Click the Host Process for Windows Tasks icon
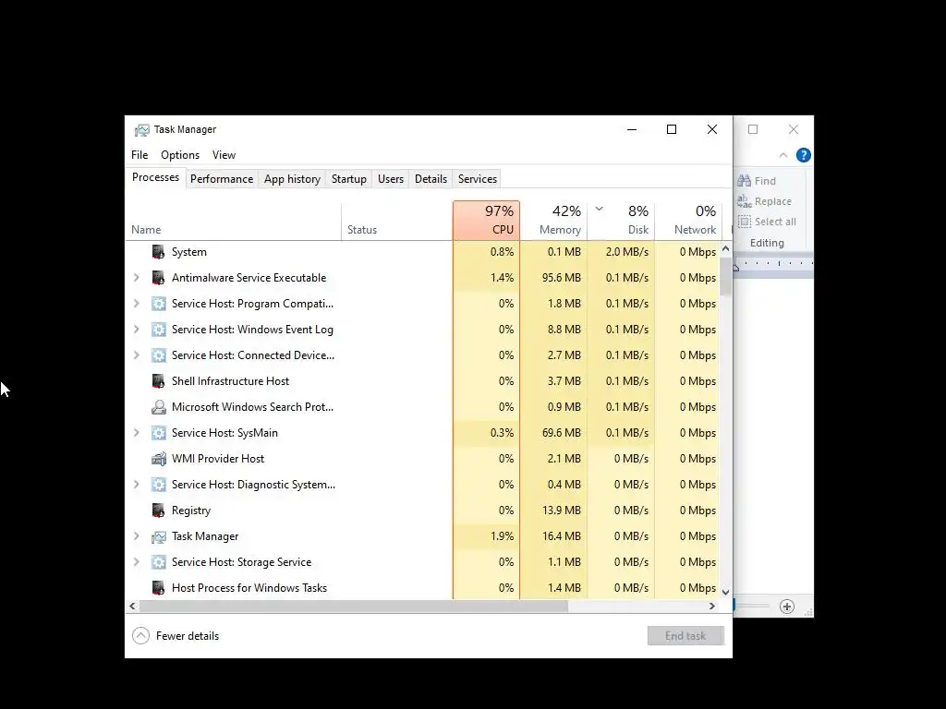946x709 pixels. (x=158, y=588)
